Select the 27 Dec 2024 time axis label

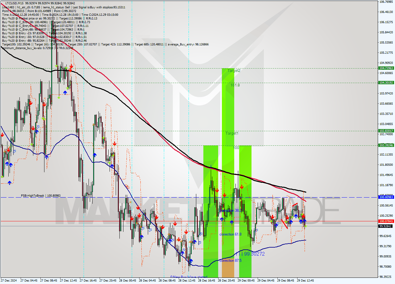9,281
